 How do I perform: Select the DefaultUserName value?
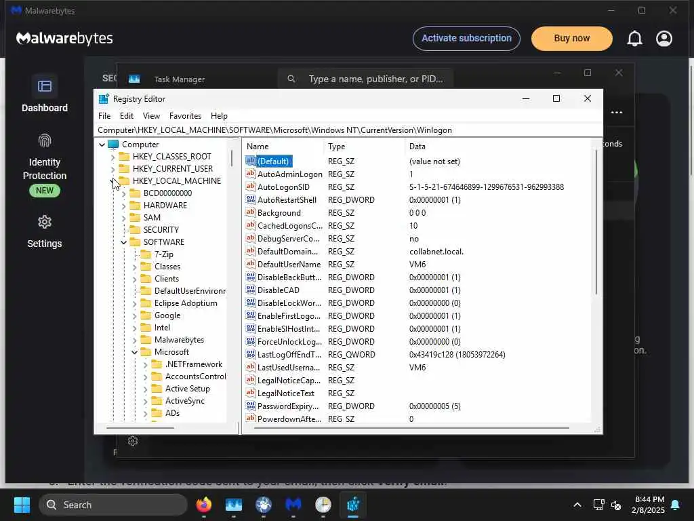(289, 265)
